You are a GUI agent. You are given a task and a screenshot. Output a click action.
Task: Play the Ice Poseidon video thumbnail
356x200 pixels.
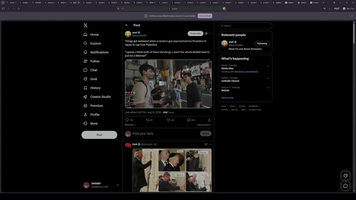(168, 84)
